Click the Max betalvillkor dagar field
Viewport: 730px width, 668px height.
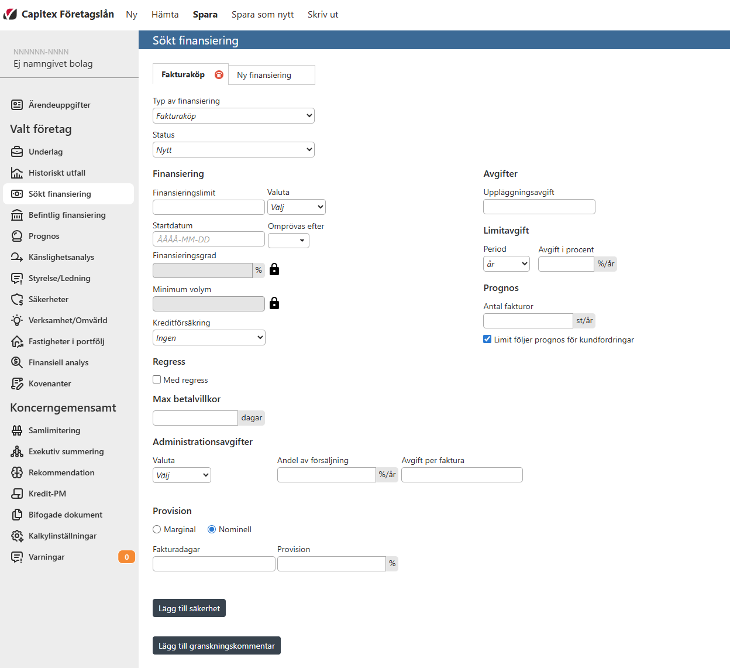(195, 418)
